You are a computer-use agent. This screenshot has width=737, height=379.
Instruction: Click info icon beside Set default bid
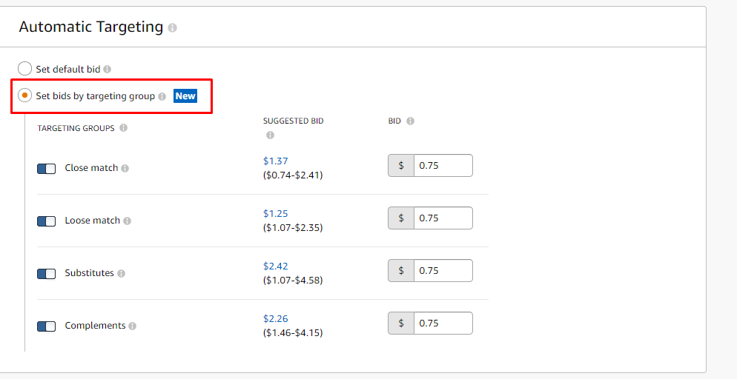108,70
